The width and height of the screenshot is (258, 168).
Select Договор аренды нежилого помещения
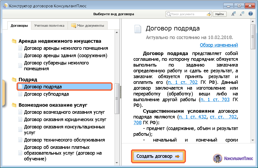click(x=66, y=48)
